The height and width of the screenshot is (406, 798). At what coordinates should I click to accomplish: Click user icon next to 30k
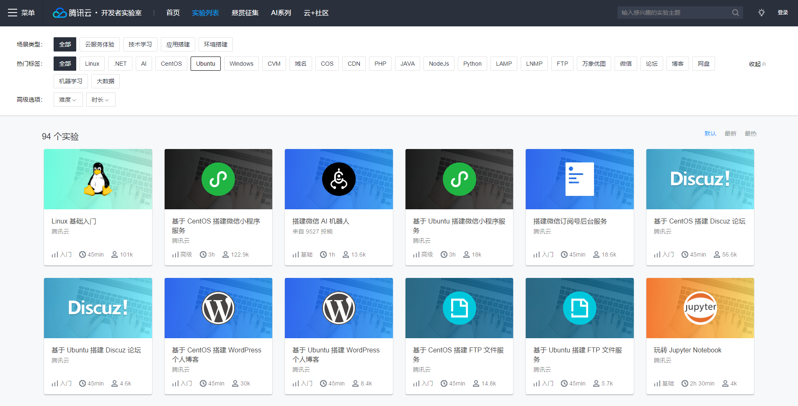click(235, 383)
